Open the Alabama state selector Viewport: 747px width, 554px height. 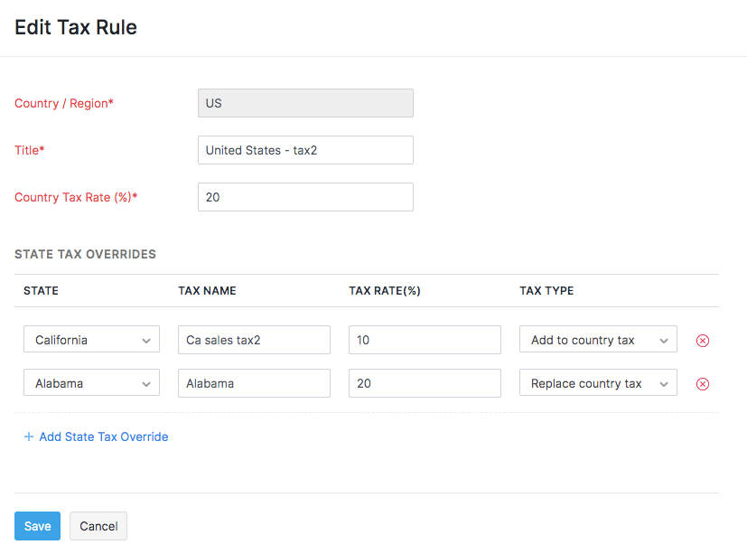tap(90, 382)
